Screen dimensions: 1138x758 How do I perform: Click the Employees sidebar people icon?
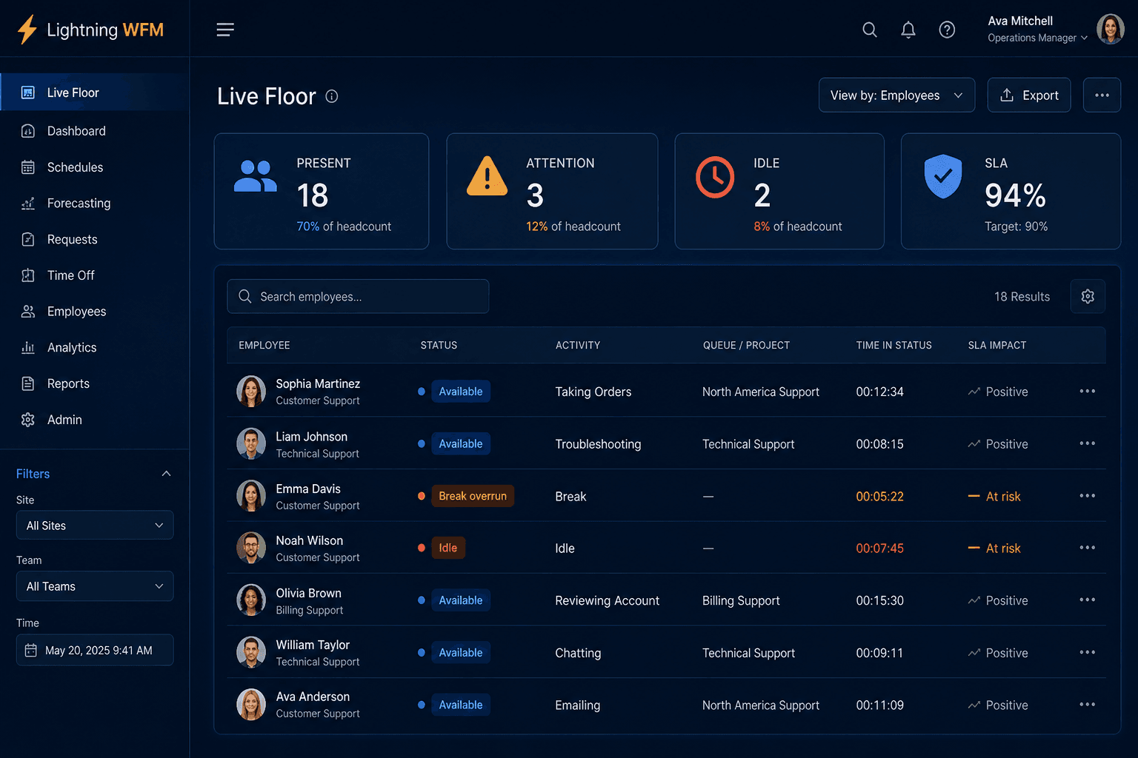(28, 312)
